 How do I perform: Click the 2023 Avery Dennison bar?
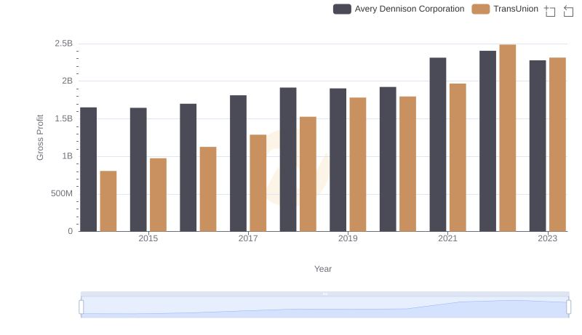pyautogui.click(x=538, y=146)
